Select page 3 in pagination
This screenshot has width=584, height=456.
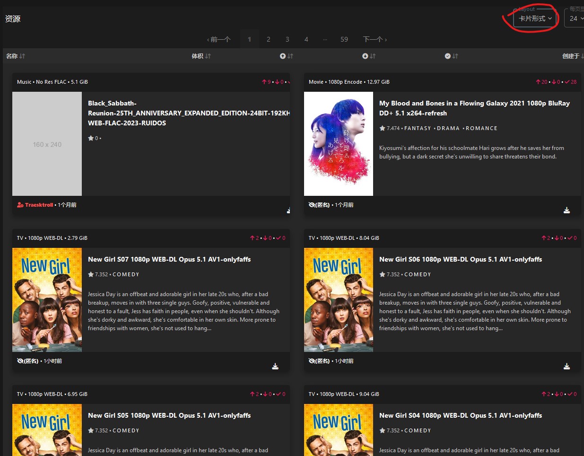click(x=287, y=39)
